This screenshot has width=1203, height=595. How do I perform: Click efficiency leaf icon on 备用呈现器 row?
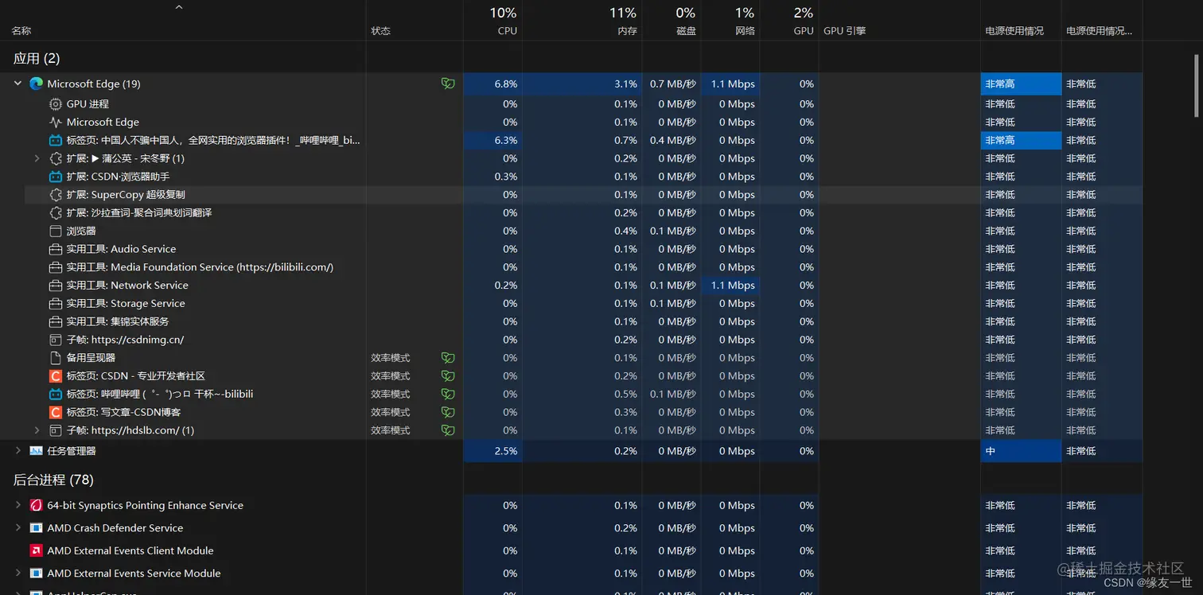(x=448, y=358)
